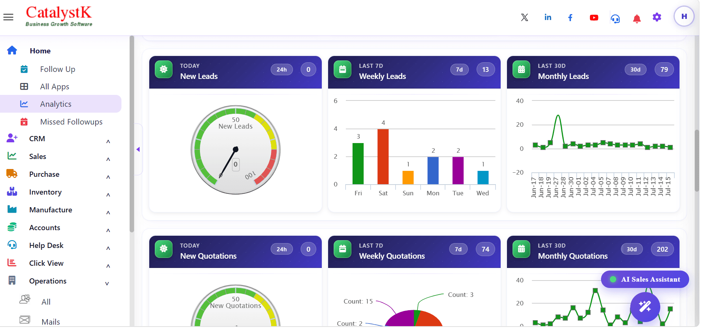Expand the Inventory menu chevron
The width and height of the screenshot is (701, 328).
[x=108, y=195]
